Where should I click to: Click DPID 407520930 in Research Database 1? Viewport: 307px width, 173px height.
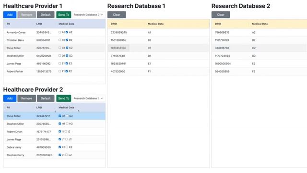[x=118, y=72]
